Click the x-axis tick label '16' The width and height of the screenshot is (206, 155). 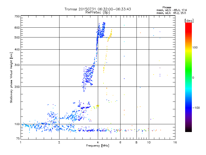click(175, 142)
